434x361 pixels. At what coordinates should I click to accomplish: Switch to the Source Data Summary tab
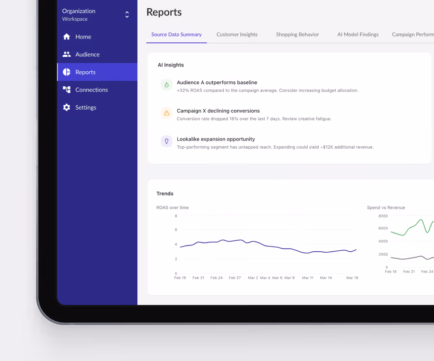coord(176,35)
